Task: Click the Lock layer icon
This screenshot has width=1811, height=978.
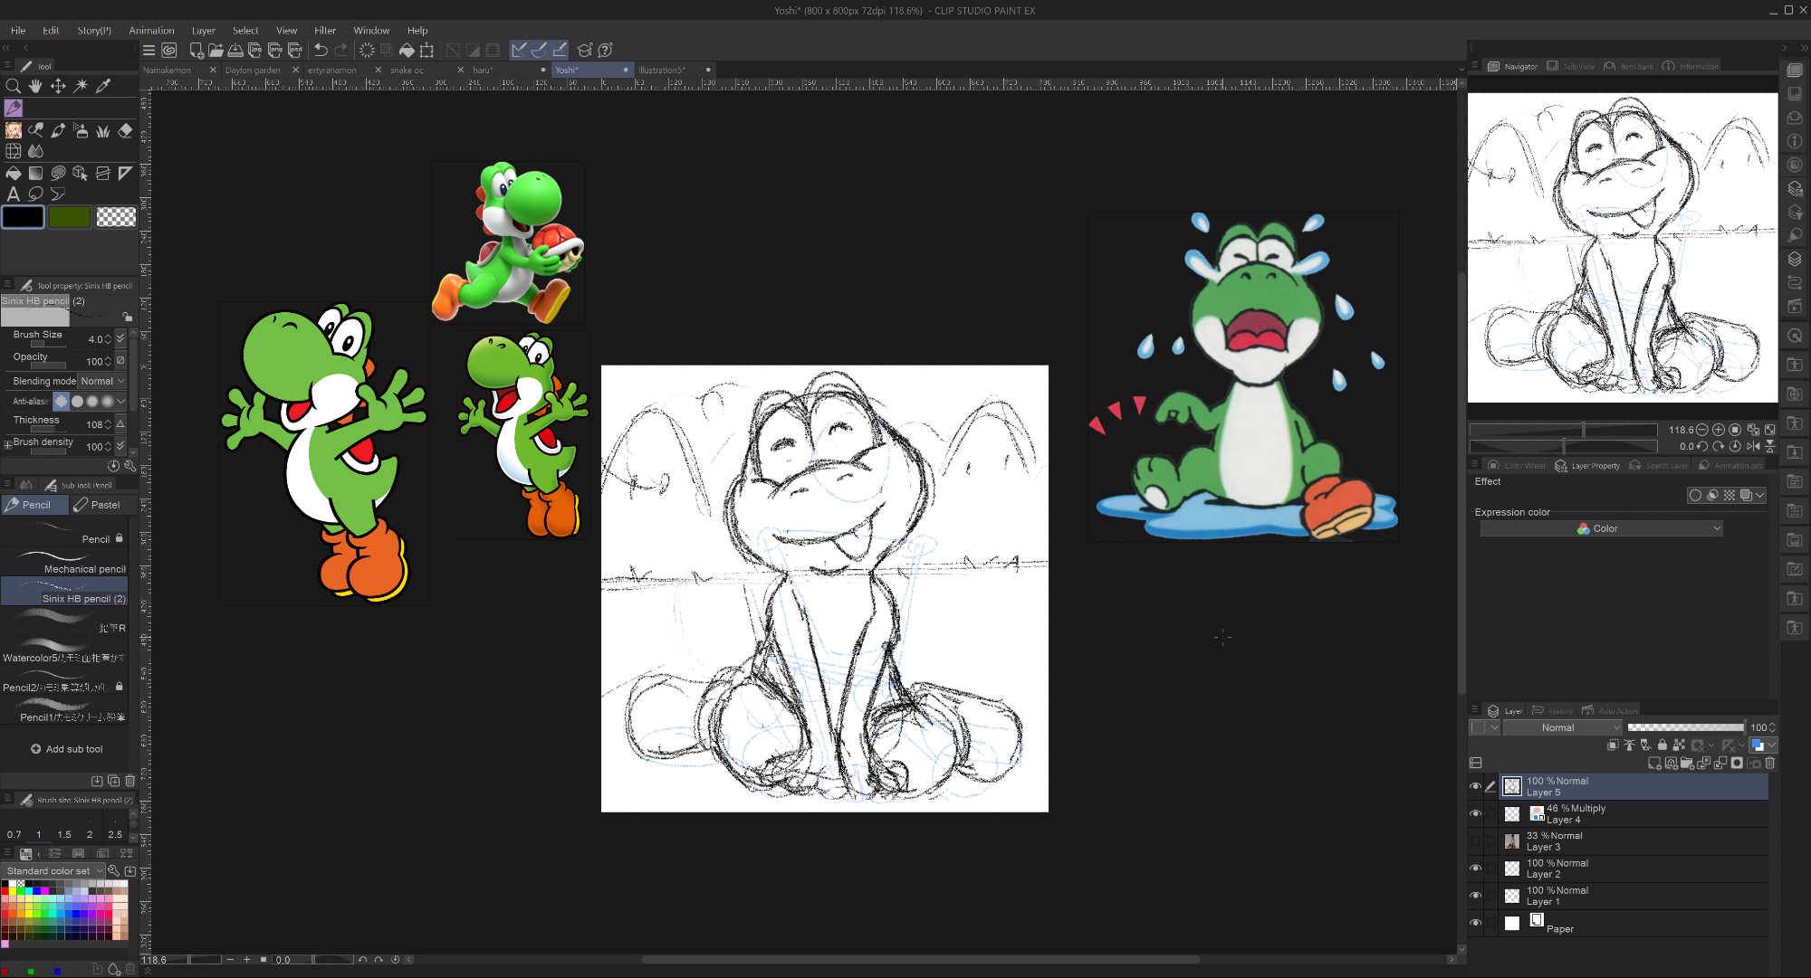Action: click(1662, 745)
